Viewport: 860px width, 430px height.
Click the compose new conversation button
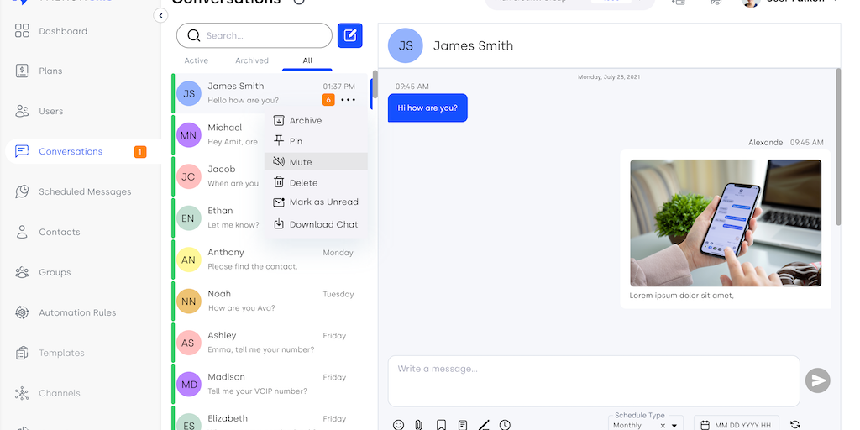[x=350, y=35]
